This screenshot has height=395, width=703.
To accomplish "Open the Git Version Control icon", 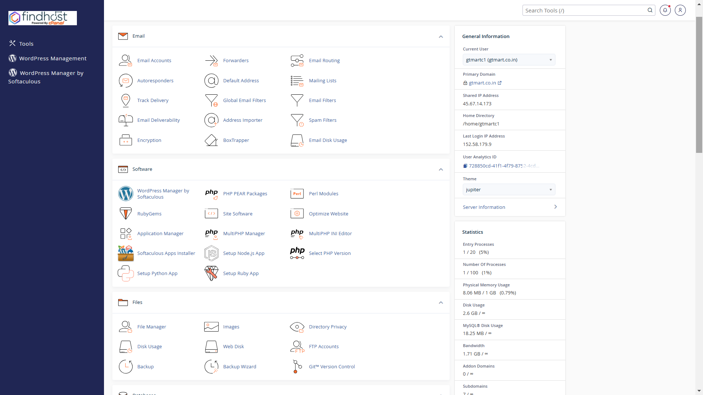I will click(297, 366).
